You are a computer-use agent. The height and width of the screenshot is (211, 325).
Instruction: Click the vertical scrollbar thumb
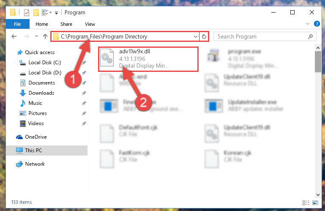coord(318,62)
